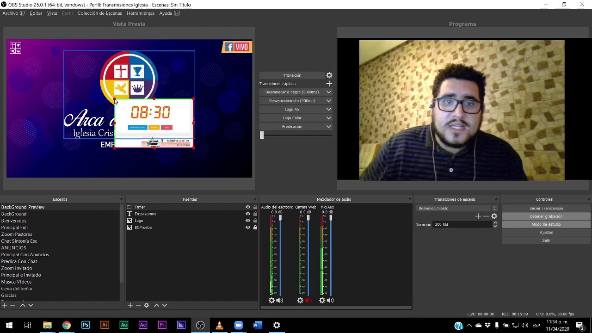Lock the Logo source
This screenshot has width=592, height=333.
[255, 221]
